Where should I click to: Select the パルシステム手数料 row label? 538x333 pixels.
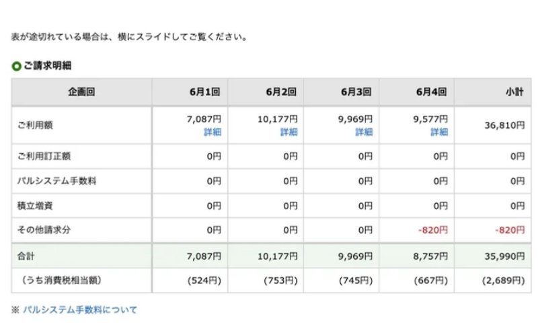tap(56, 181)
